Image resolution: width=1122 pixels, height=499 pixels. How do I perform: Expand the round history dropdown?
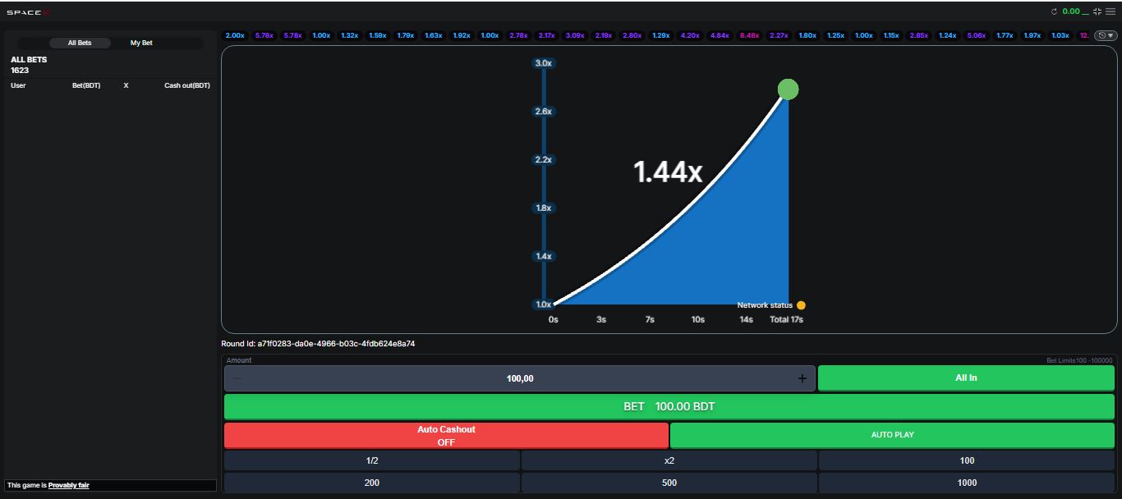click(x=1106, y=35)
